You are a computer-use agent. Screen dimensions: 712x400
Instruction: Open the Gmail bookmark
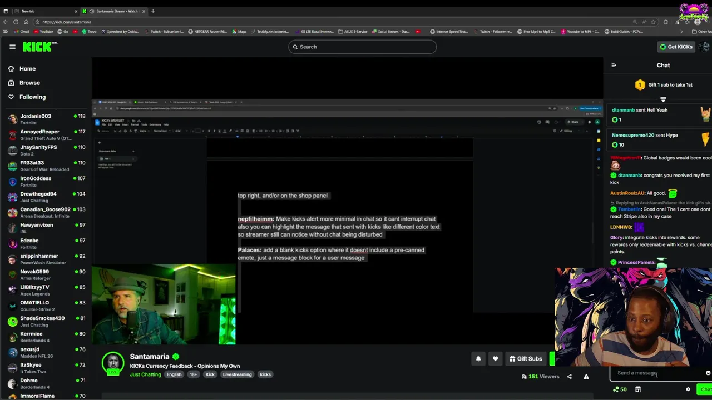[22, 32]
